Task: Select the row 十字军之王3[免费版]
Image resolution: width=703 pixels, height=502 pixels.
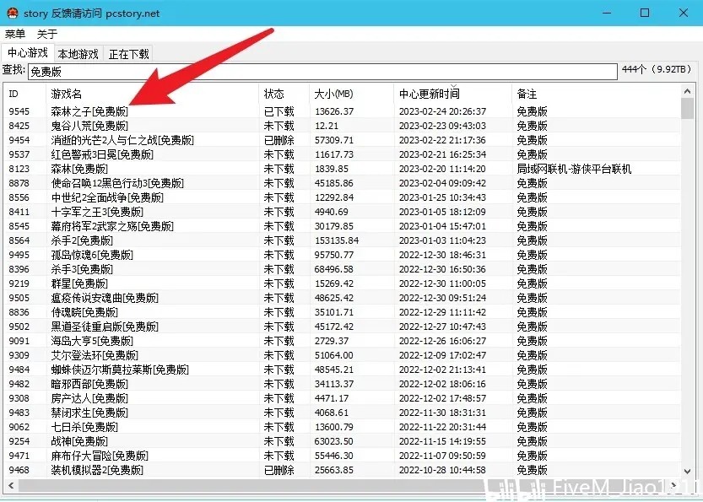Action: tap(342, 212)
